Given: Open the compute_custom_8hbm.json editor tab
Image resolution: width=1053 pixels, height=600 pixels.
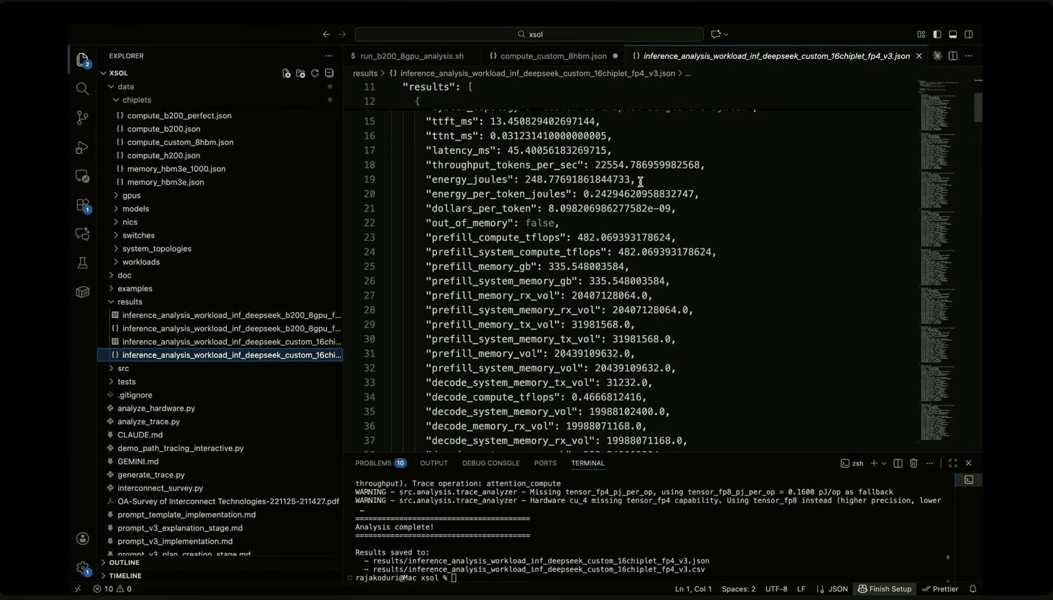Looking at the screenshot, I should (553, 56).
